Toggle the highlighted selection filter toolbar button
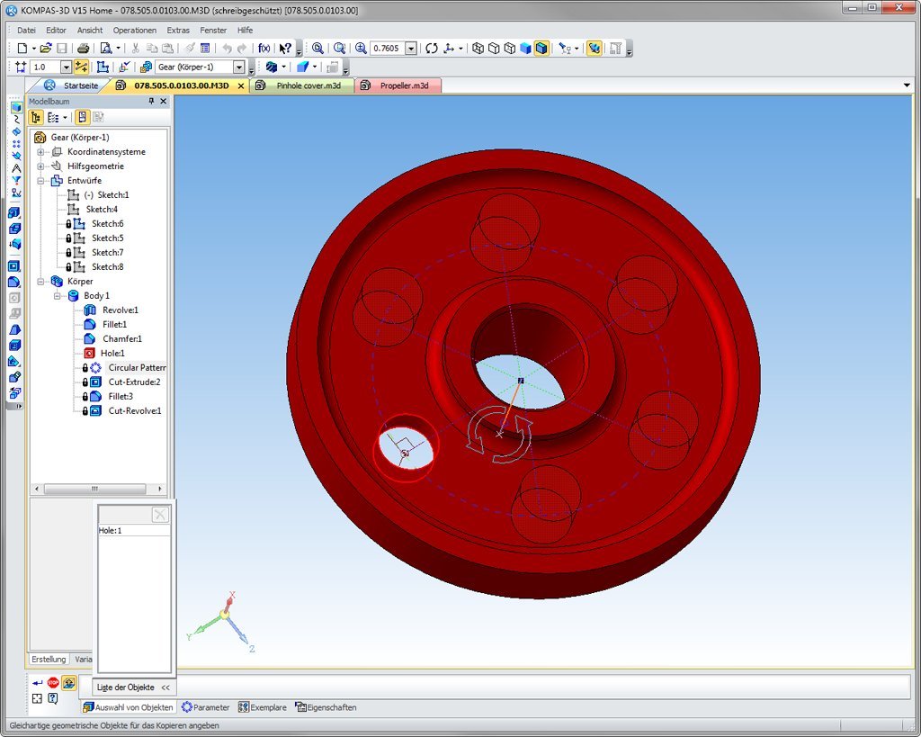Screen dimensions: 921x737 point(594,49)
